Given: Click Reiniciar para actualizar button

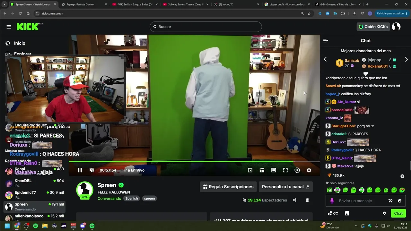Looking at the screenshot, I should pos(392,13).
